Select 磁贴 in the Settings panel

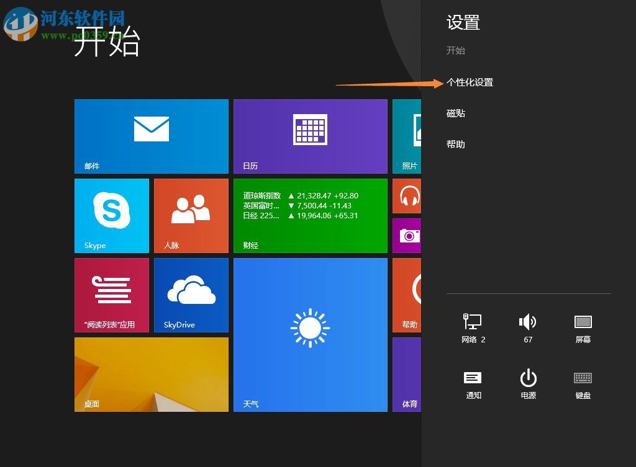(455, 113)
